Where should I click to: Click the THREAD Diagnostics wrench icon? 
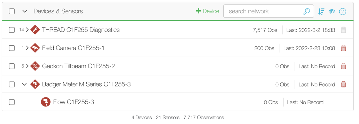35,30
